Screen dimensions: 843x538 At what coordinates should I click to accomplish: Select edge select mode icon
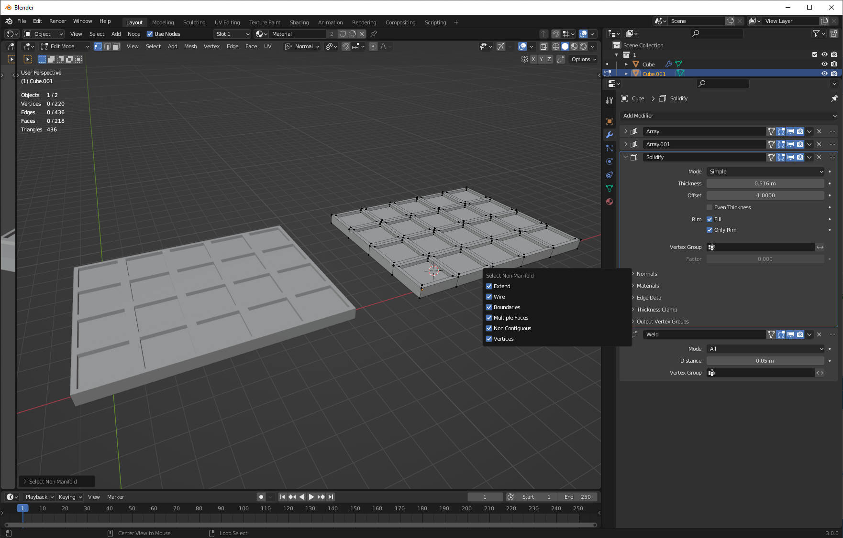(107, 46)
